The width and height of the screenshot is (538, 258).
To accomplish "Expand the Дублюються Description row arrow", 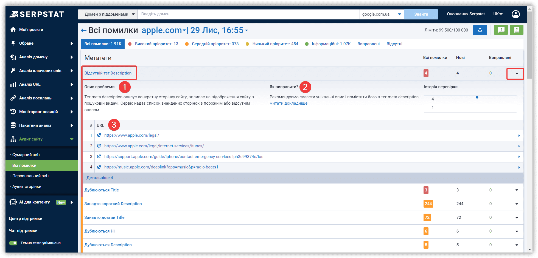I will [x=517, y=245].
